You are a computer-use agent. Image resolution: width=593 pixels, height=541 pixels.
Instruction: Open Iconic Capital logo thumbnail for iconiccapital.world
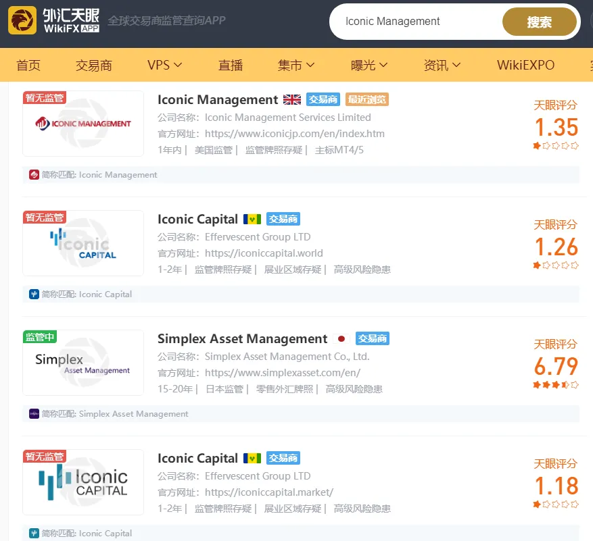(x=83, y=243)
